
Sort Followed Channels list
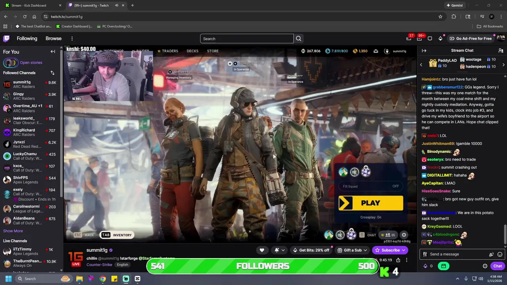(52, 73)
